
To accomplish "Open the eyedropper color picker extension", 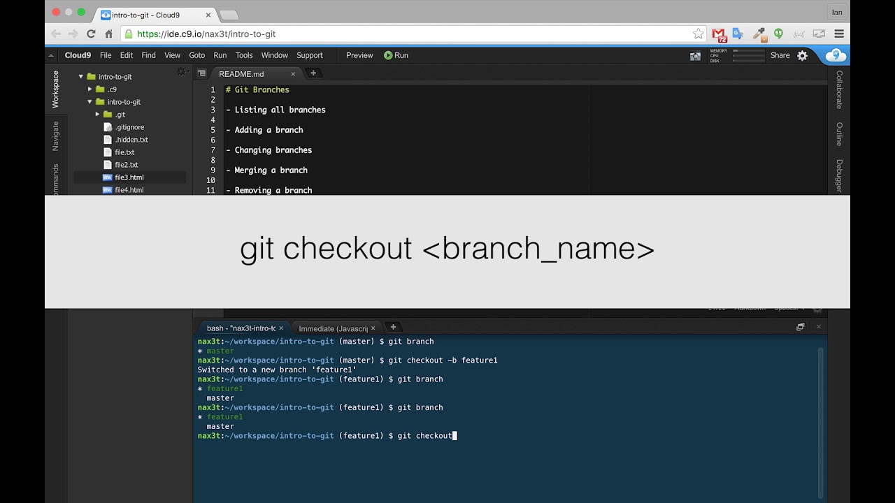I will [759, 34].
